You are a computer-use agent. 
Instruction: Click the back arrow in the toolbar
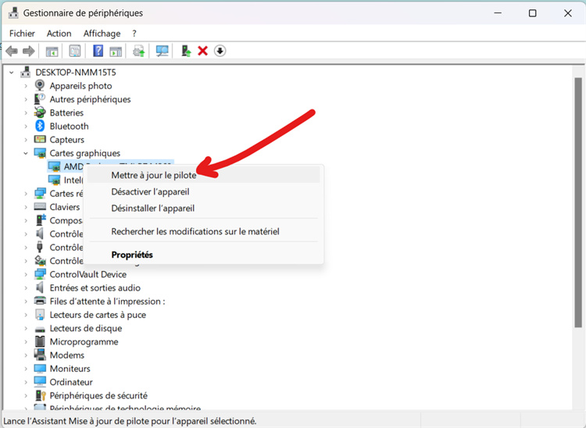[12, 51]
